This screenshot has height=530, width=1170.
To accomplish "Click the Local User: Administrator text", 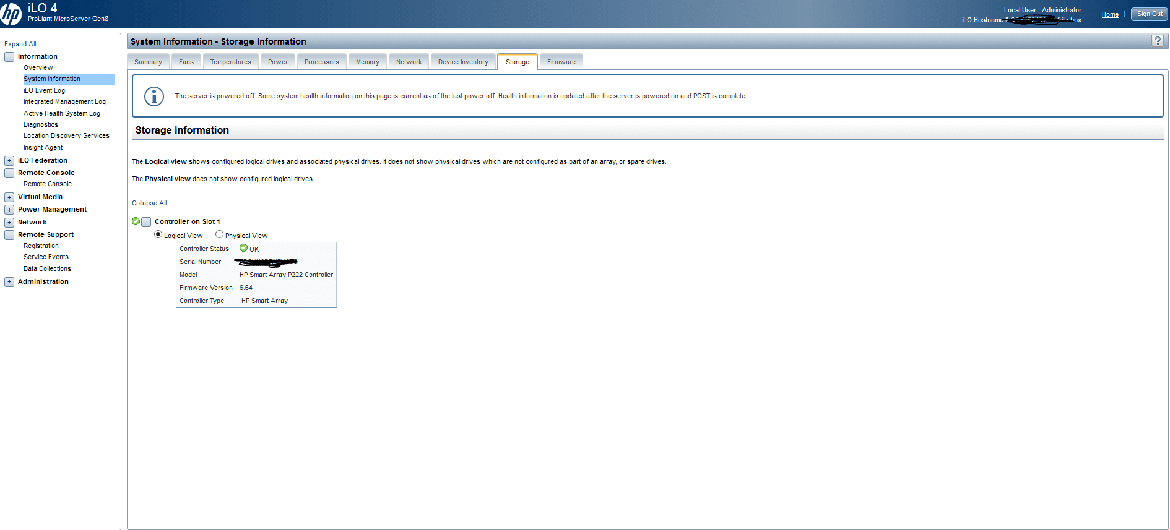I will [1042, 10].
